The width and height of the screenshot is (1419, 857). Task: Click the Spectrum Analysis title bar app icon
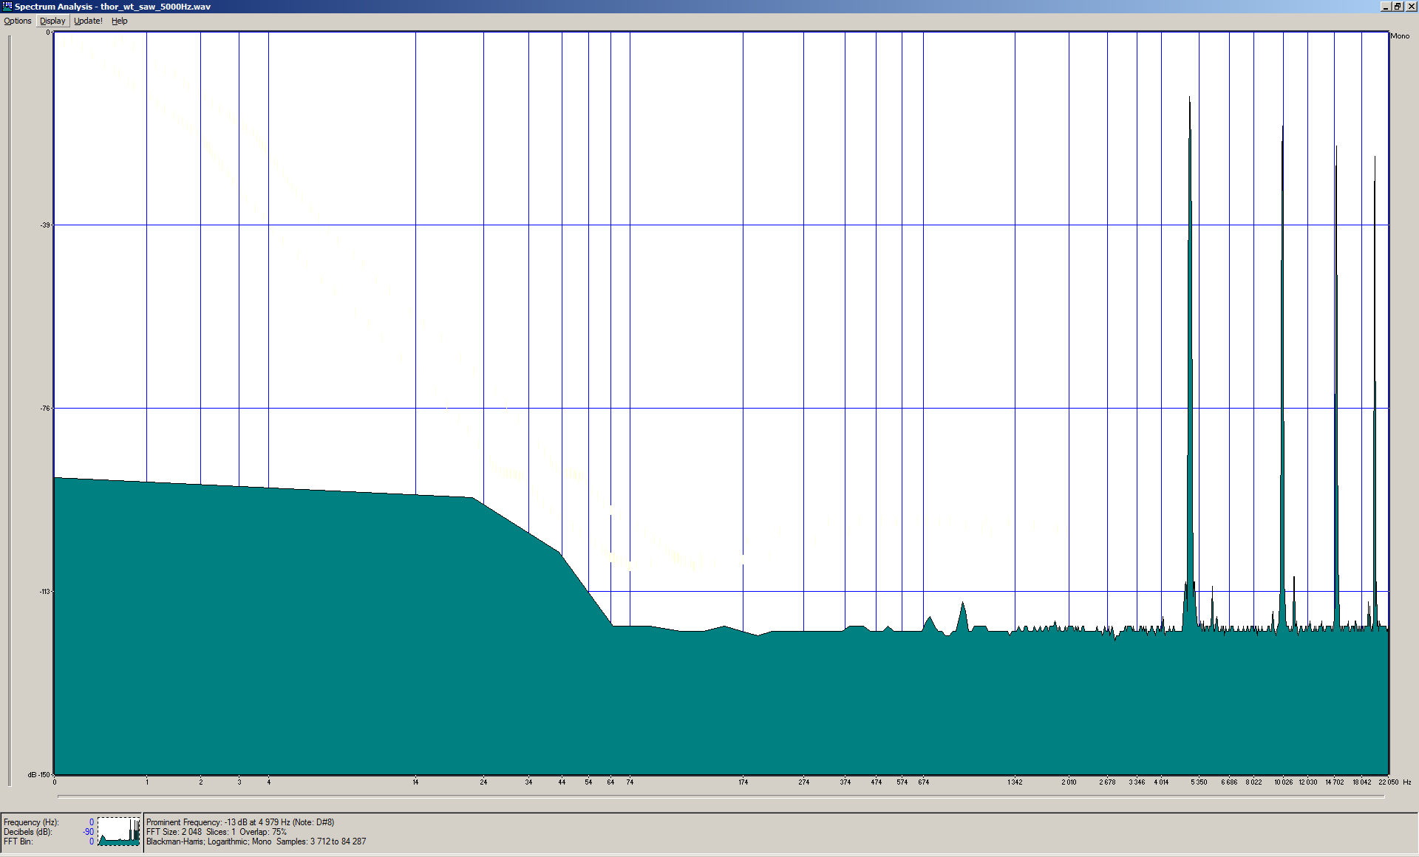point(7,6)
